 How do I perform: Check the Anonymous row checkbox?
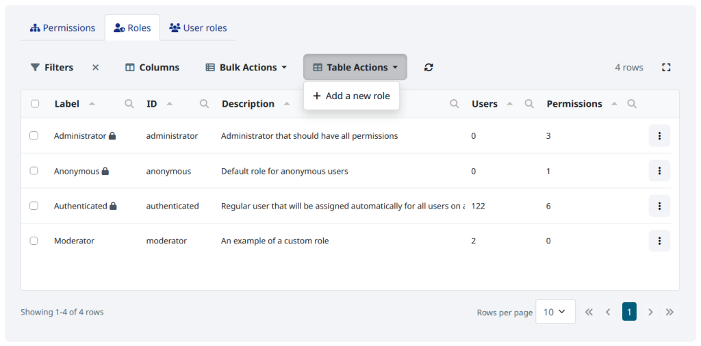click(34, 170)
